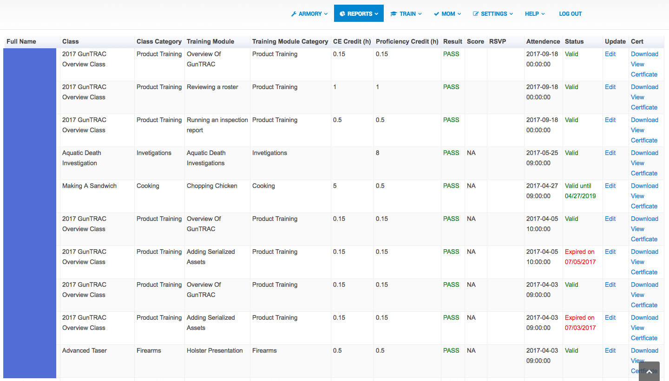Click the CE Credit (h) column header
Image resolution: width=669 pixels, height=381 pixels.
pyautogui.click(x=352, y=41)
